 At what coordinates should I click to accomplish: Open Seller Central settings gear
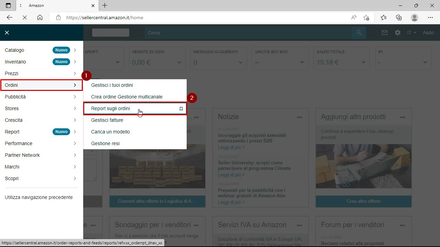[x=398, y=33]
